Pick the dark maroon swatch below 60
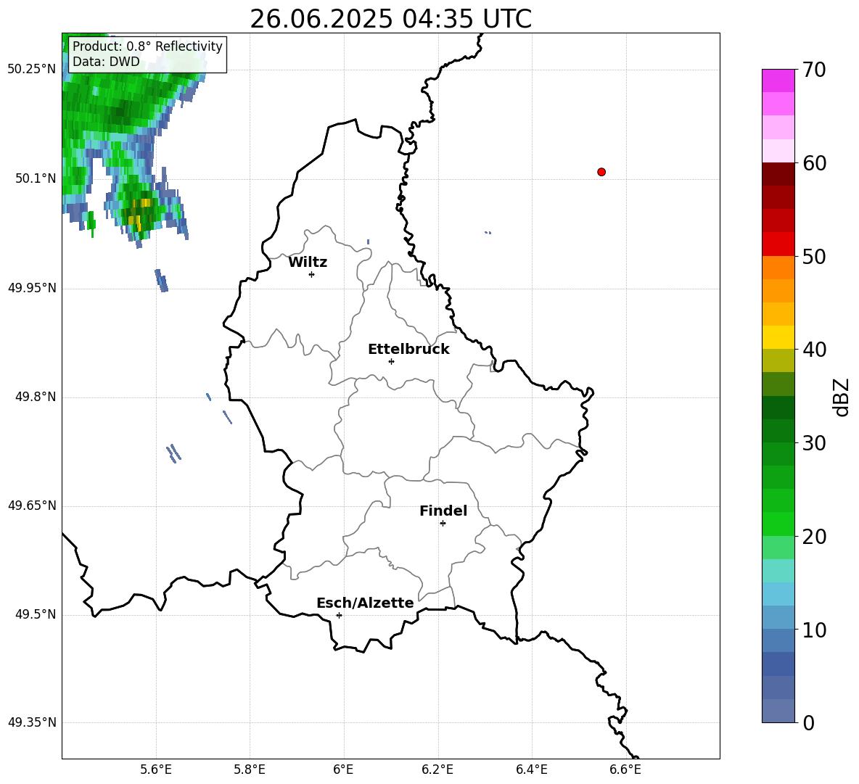 (778, 174)
